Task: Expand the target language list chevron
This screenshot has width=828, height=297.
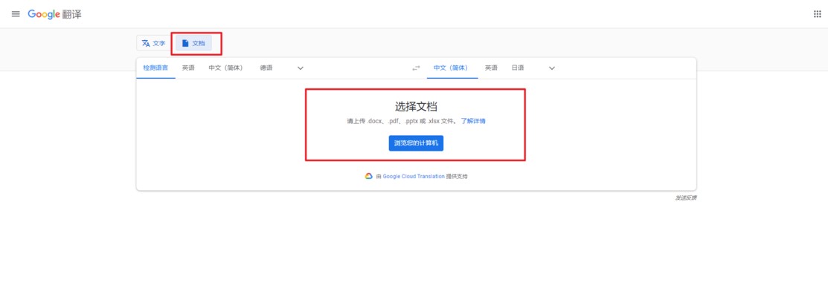Action: (x=552, y=68)
